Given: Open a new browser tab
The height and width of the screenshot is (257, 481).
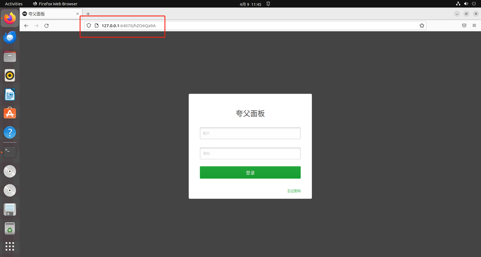Looking at the screenshot, I should pyautogui.click(x=88, y=14).
